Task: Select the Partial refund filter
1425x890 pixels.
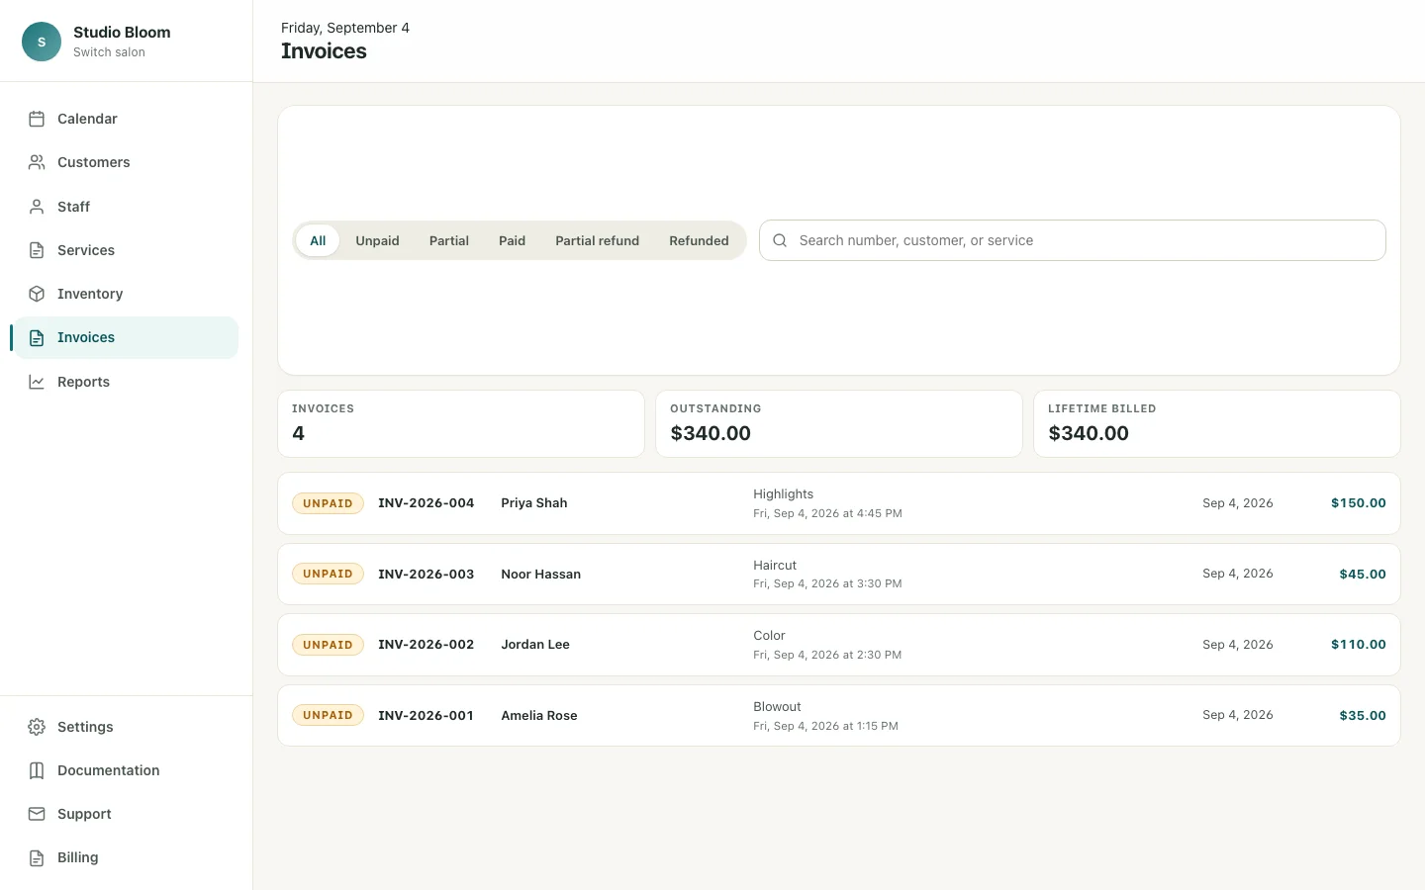Action: [598, 240]
